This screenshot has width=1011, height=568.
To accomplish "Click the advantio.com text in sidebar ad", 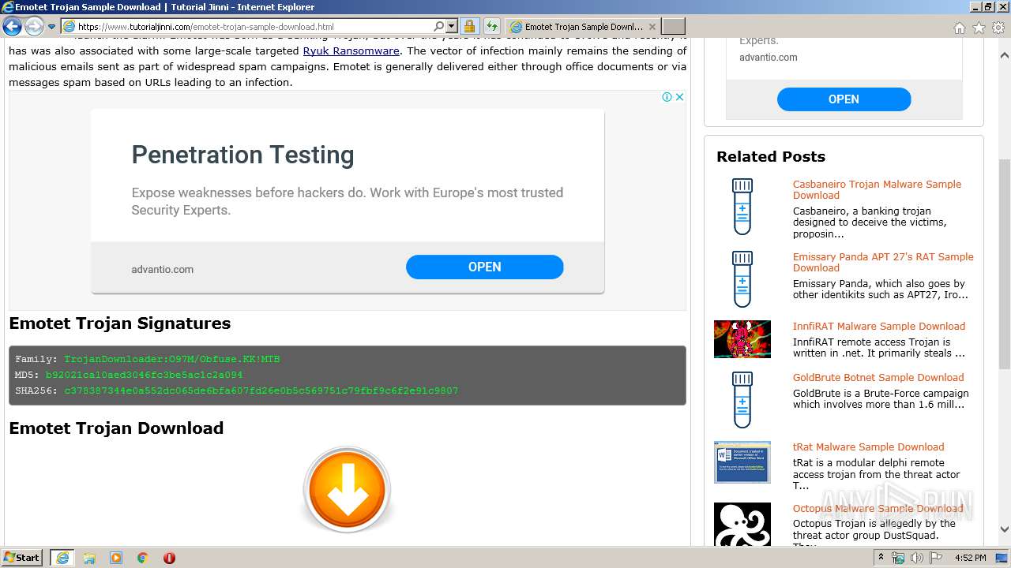I will pos(769,57).
